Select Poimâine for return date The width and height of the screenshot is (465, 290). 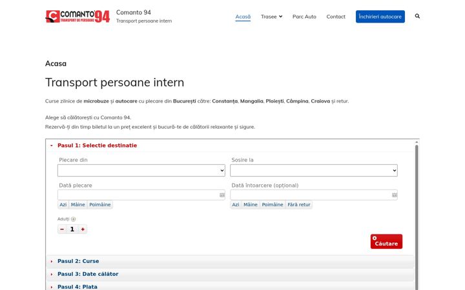(x=273, y=204)
